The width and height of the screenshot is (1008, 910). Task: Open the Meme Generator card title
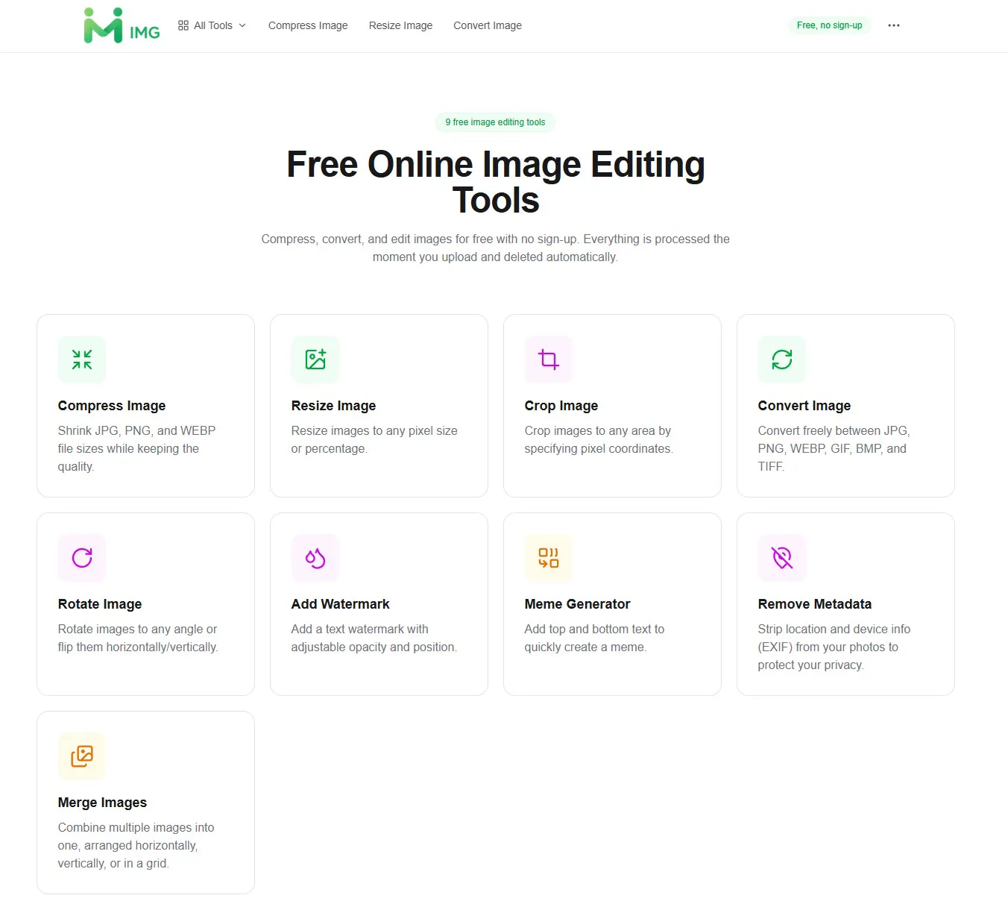(577, 604)
